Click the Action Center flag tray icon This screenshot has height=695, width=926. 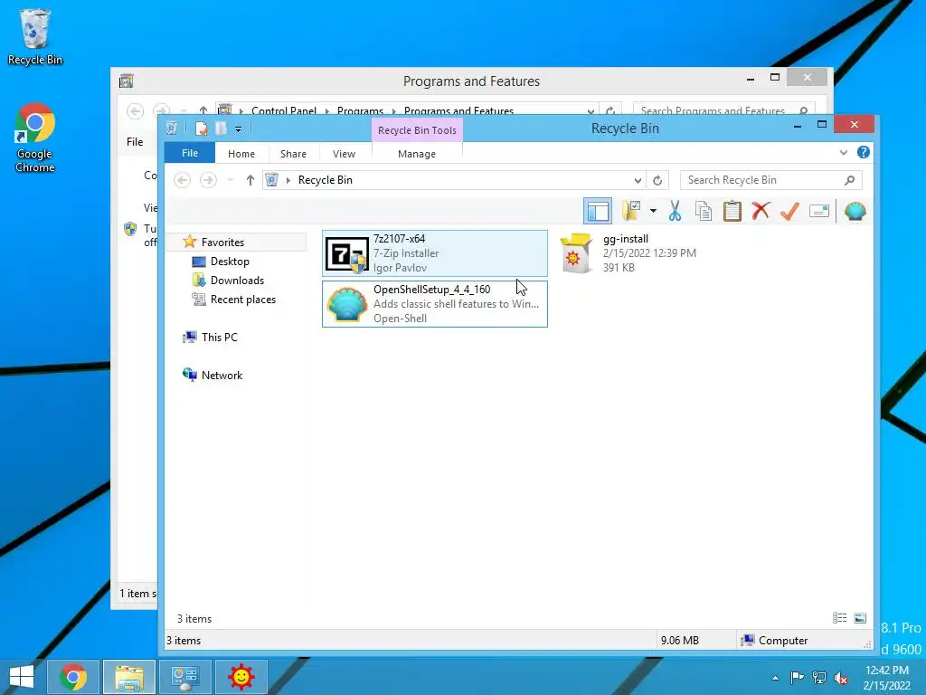(798, 678)
